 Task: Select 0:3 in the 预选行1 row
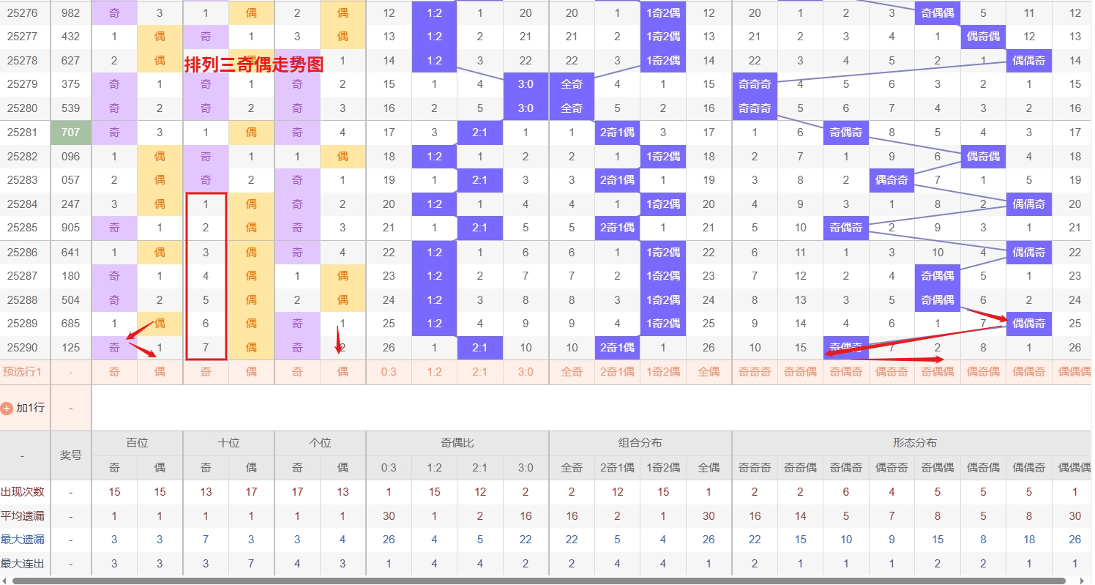389,372
